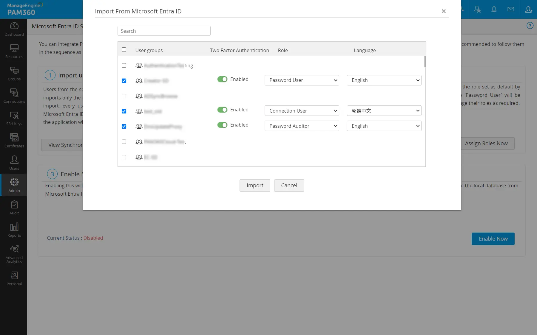
Task: Open the help question mark icon
Action: click(530, 26)
